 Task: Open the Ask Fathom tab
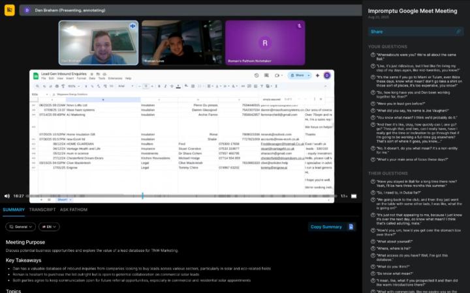(73, 210)
